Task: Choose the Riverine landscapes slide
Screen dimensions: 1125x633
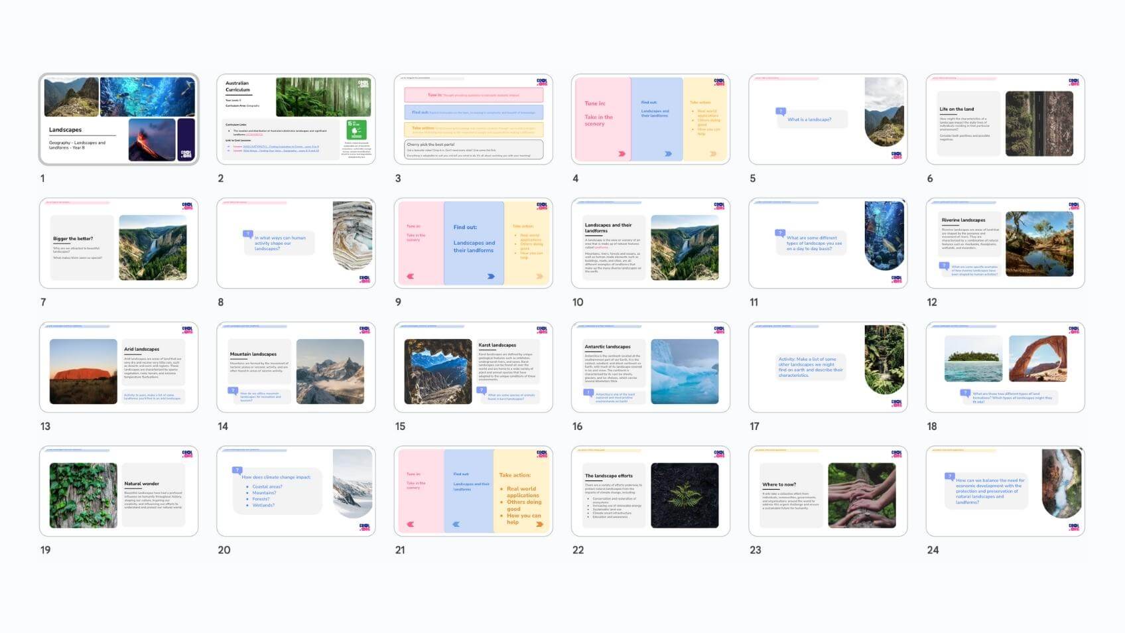Action: pos(1005,244)
